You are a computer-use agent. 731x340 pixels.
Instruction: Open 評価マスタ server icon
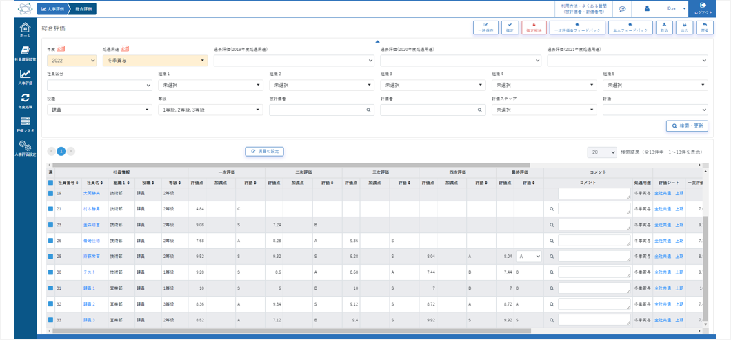tap(25, 123)
